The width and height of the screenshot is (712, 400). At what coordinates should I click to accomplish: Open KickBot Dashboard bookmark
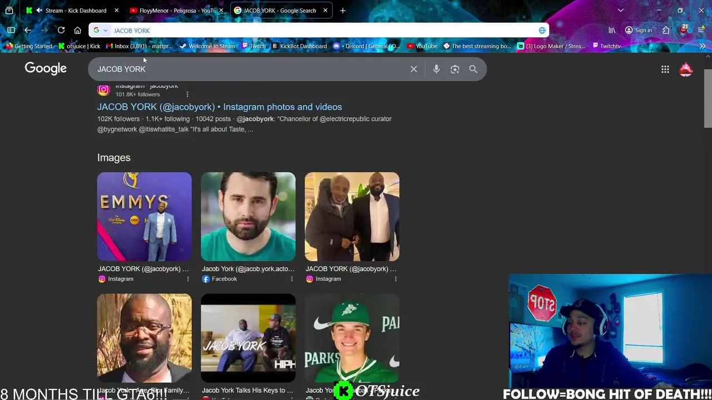[299, 46]
